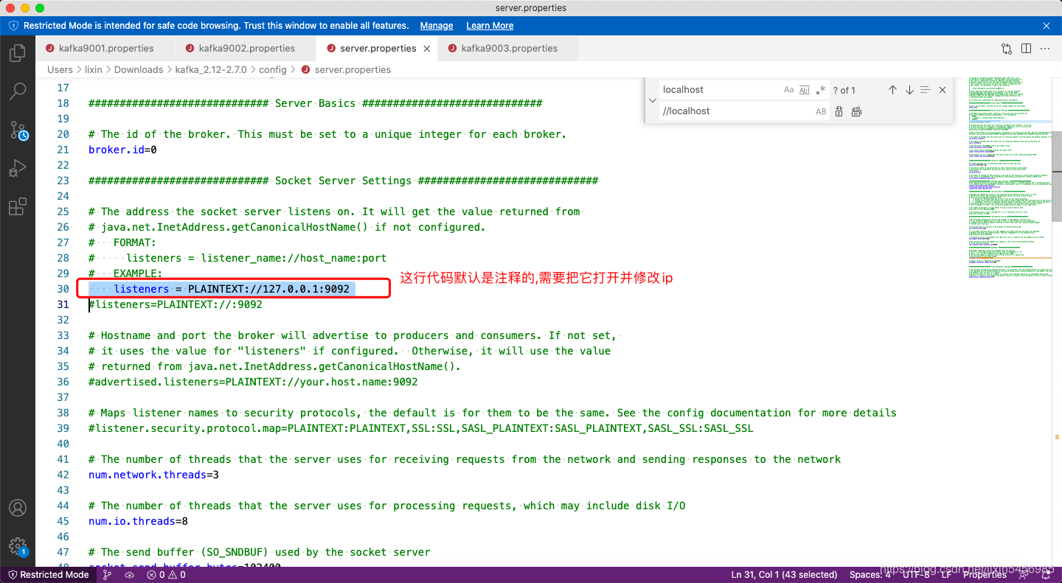Viewport: 1062px width, 583px height.
Task: Click the num.network.threads=3 line
Action: 153,475
